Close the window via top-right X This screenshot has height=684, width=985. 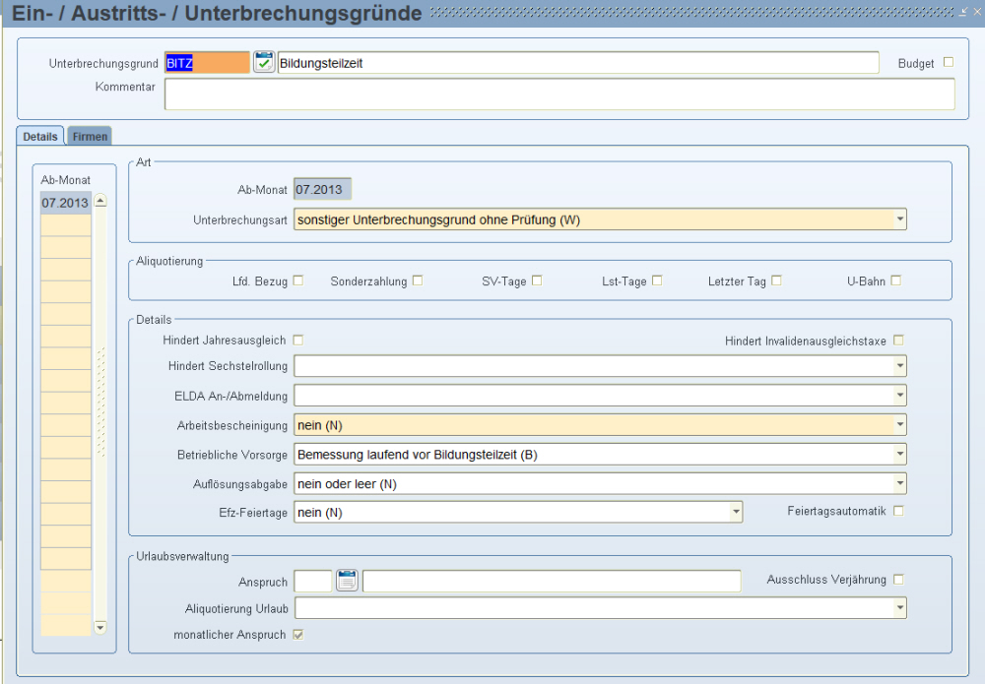pos(977,12)
